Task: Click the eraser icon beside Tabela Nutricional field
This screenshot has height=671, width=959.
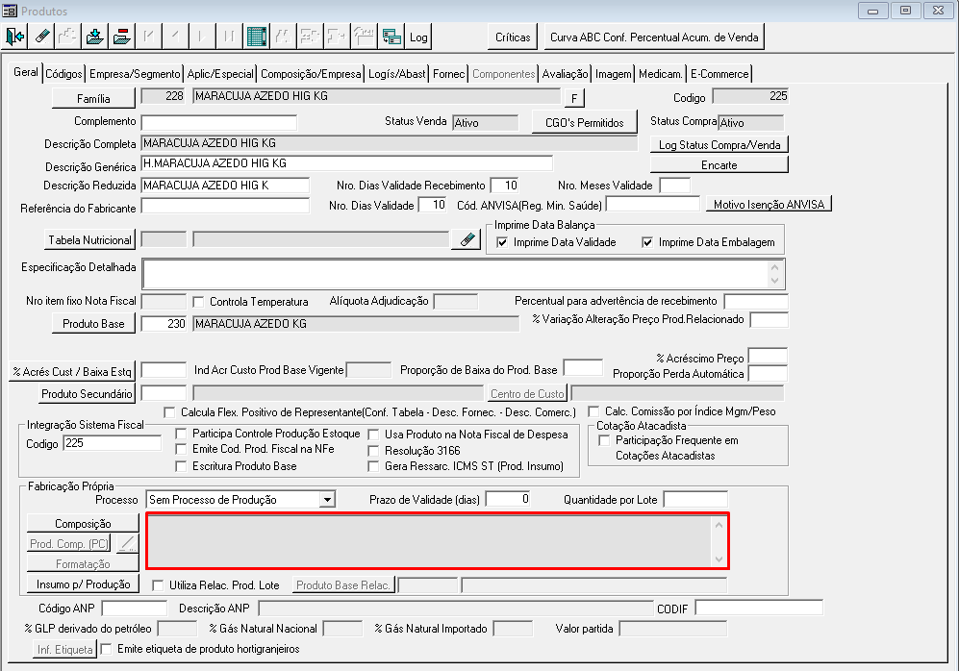Action: tap(467, 239)
